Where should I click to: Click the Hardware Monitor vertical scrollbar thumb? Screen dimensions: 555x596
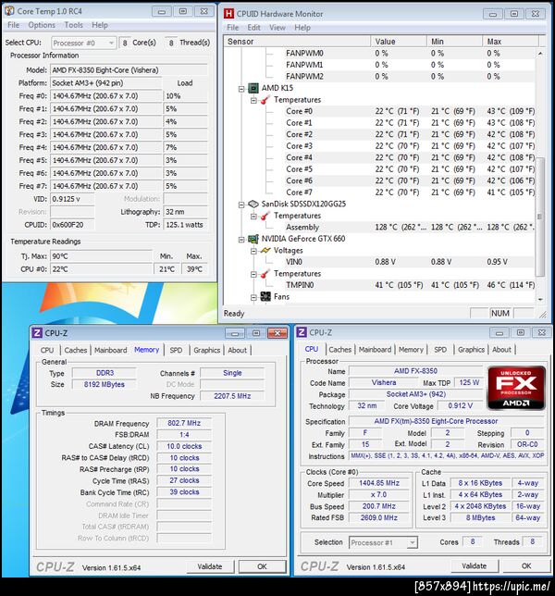pyautogui.click(x=540, y=217)
